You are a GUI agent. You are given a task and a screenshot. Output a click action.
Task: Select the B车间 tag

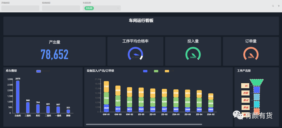click(90, 8)
